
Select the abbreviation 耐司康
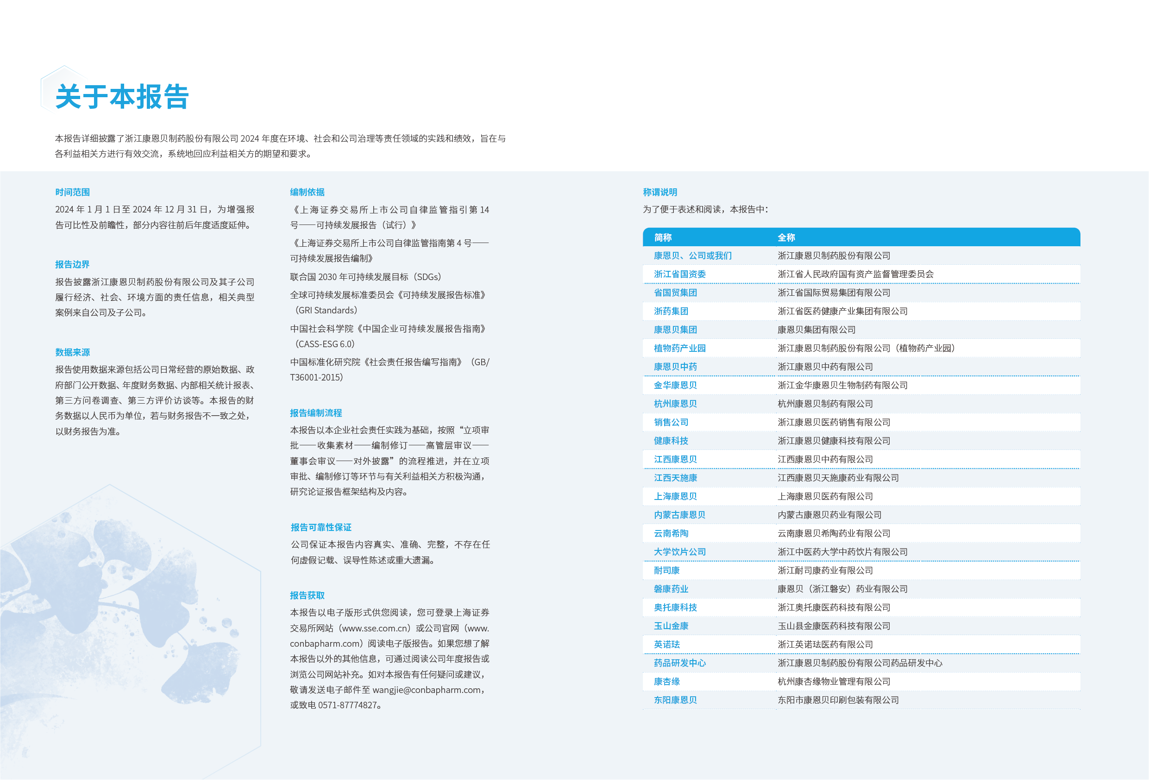pos(666,571)
